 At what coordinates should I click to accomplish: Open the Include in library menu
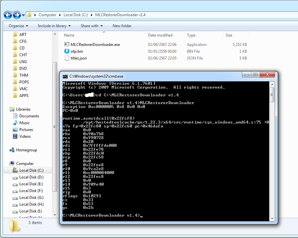pos(54,26)
